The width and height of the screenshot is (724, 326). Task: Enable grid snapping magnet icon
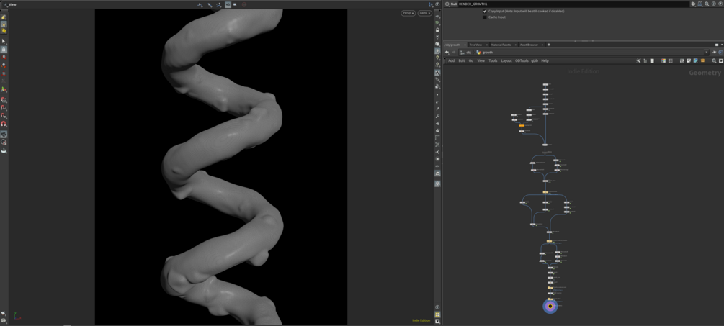click(4, 99)
